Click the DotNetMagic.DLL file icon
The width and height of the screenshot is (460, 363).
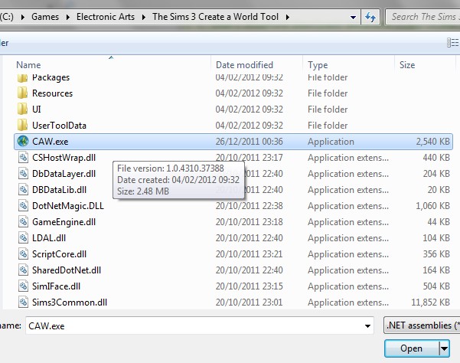[23, 206]
